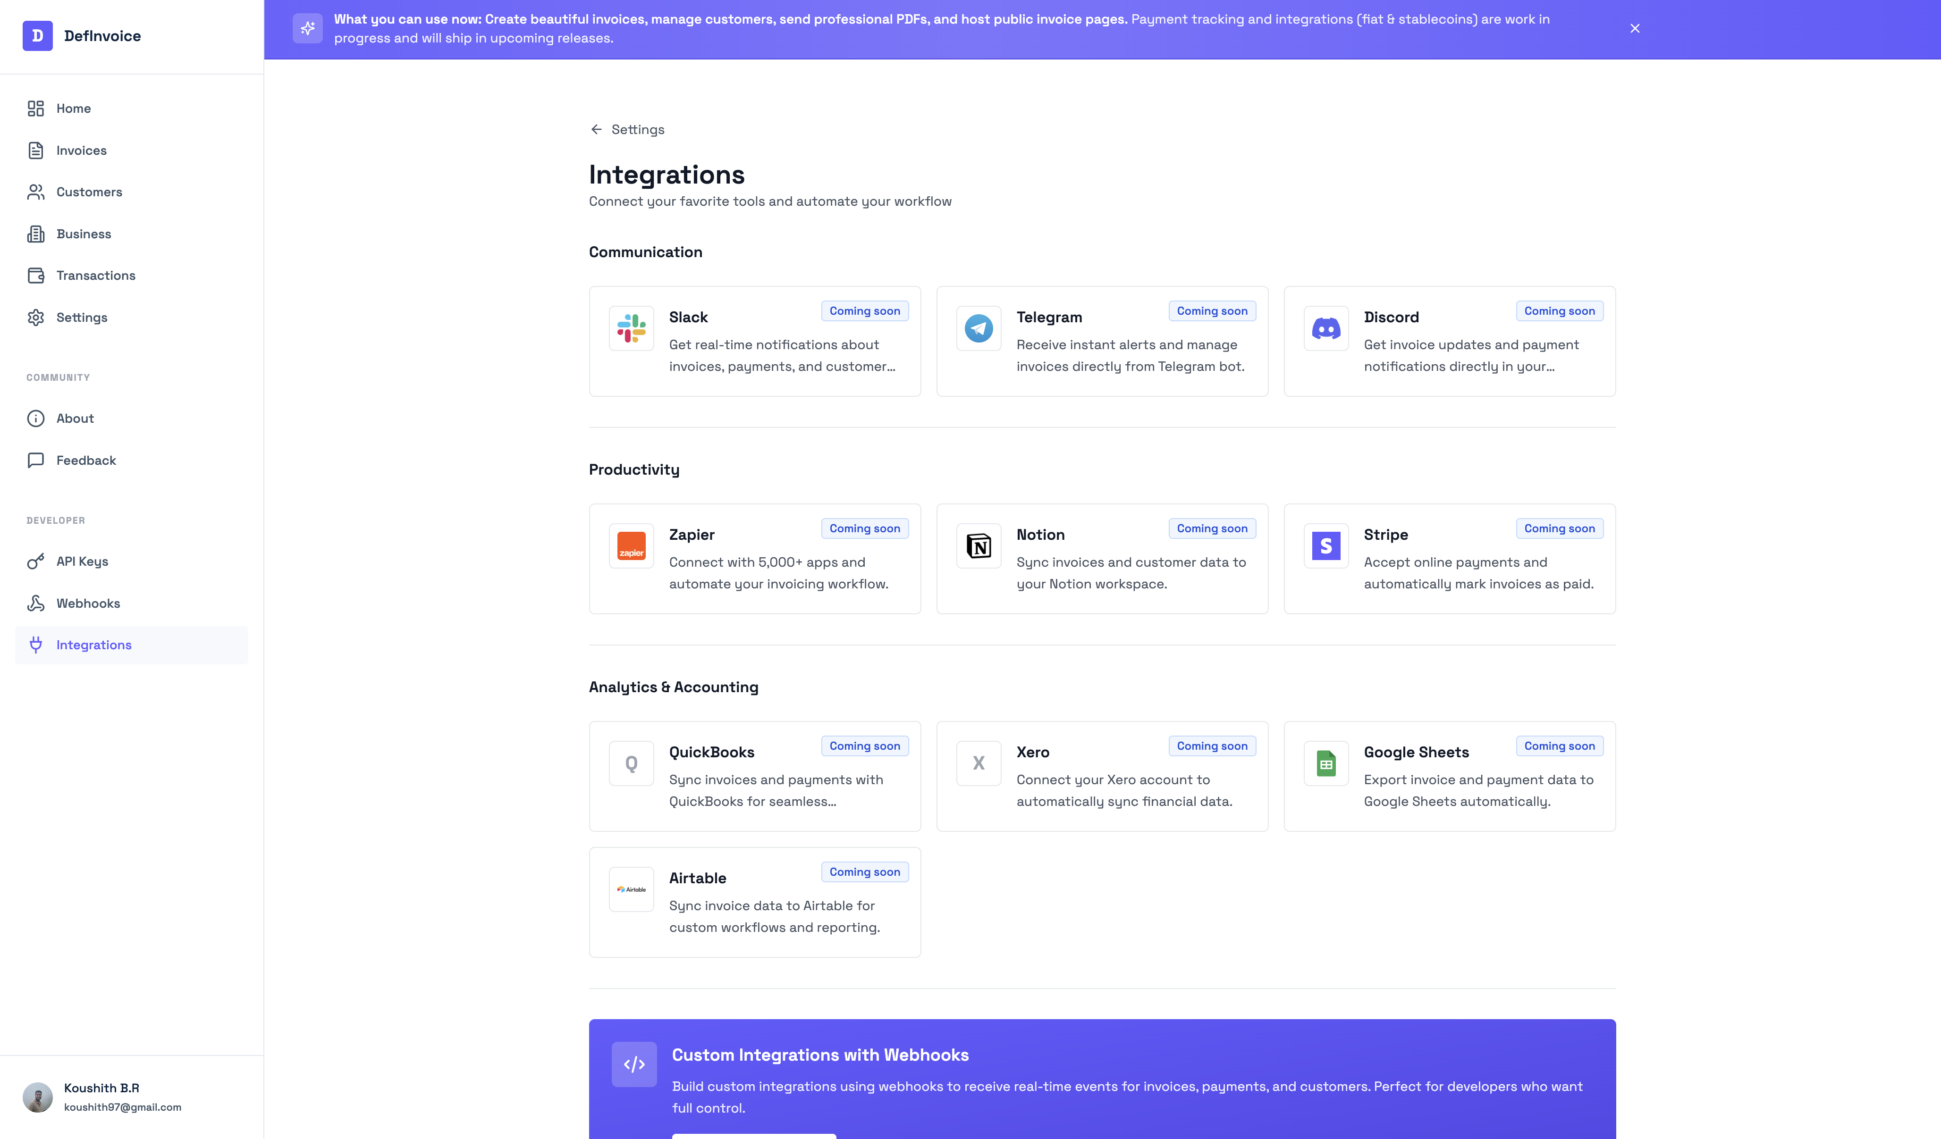This screenshot has height=1139, width=1941.
Task: Click the Airtable logo icon
Action: tap(631, 889)
